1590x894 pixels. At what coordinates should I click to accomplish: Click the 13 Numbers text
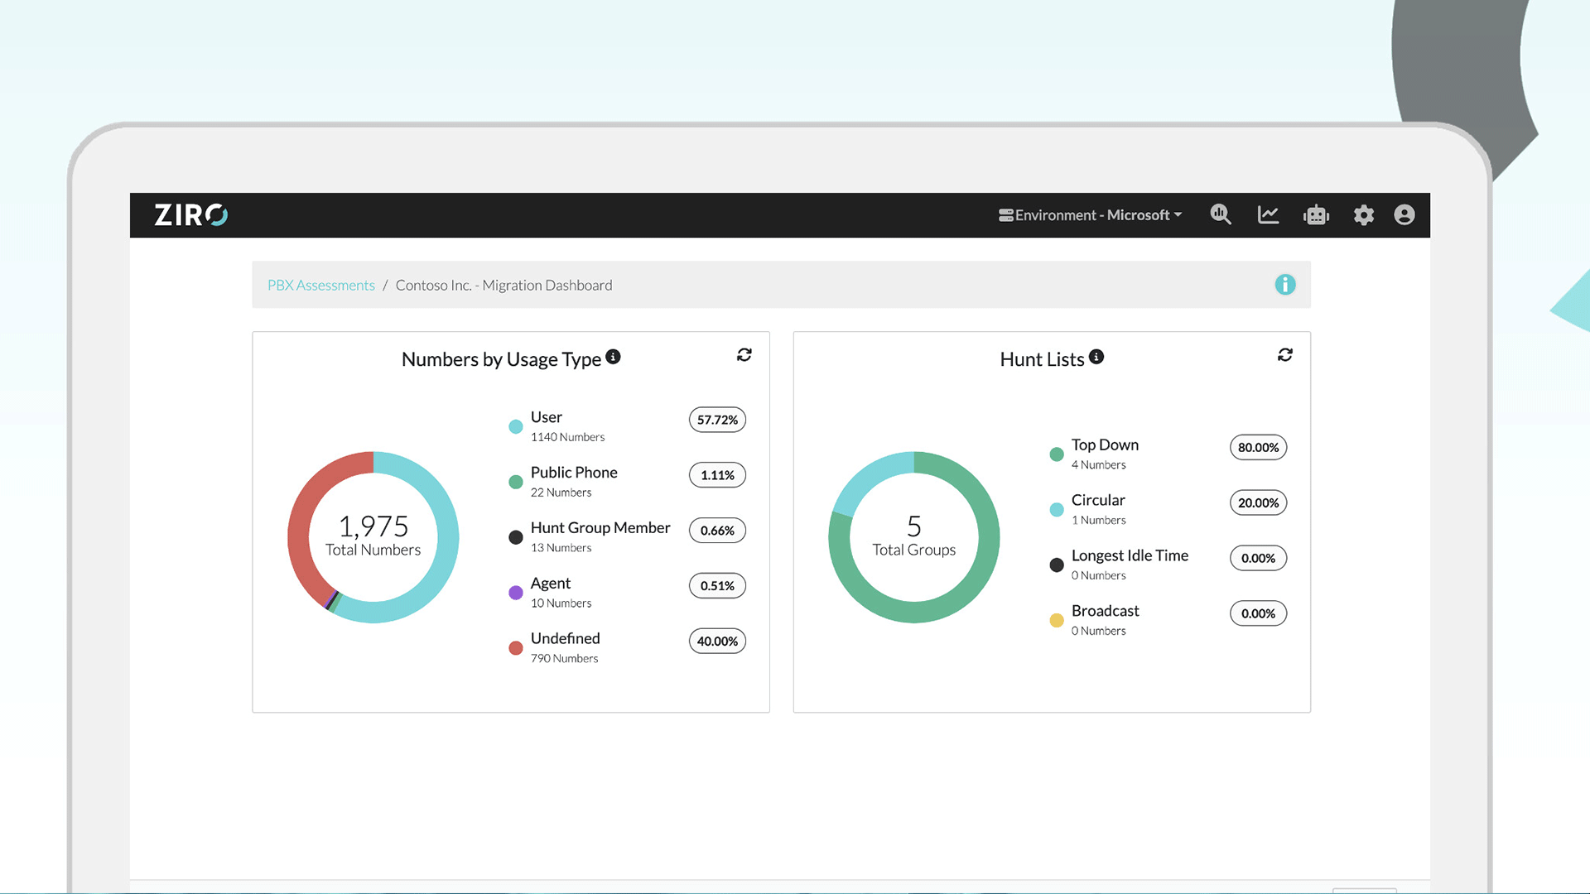coord(561,548)
